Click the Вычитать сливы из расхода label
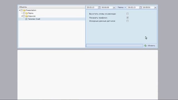The height and width of the screenshot is (100, 178). pos(103,14)
